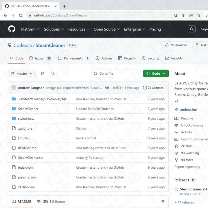Select the Code repository tab
208x208 pixels.
pos(17,58)
